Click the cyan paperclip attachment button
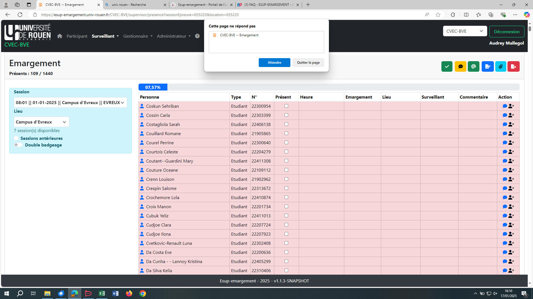The image size is (533, 299). 501,66
